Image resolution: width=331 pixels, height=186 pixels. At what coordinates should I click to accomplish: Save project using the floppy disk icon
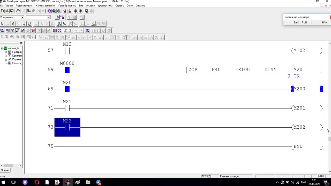pos(12,11)
